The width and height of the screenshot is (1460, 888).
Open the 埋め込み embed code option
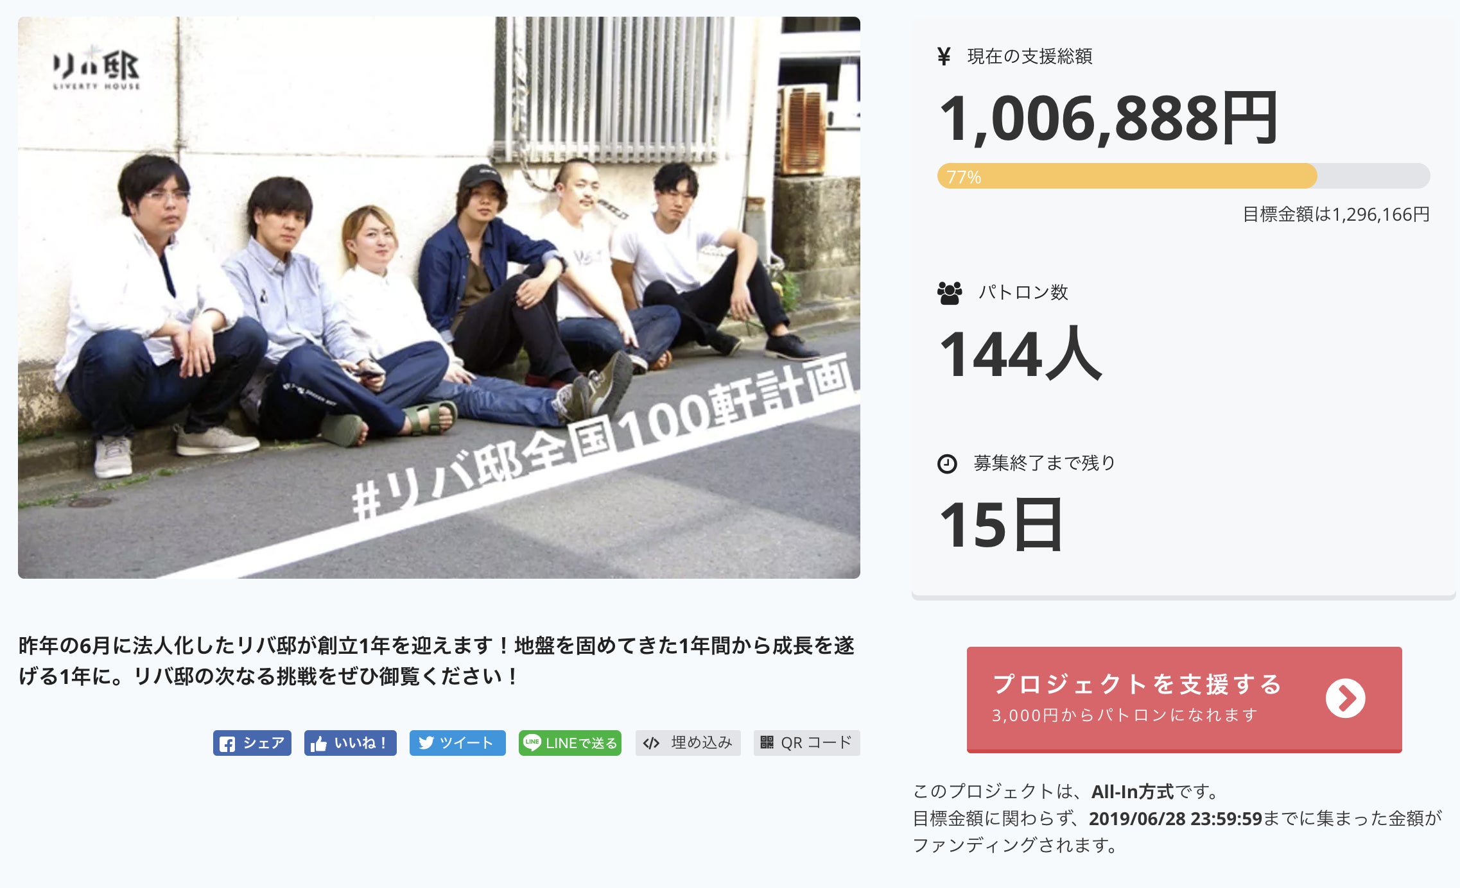[x=688, y=743]
